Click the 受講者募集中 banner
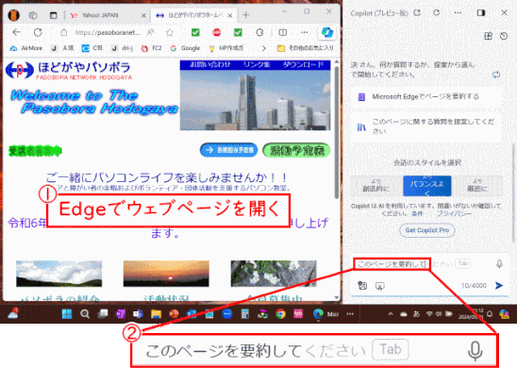 pyautogui.click(x=35, y=151)
